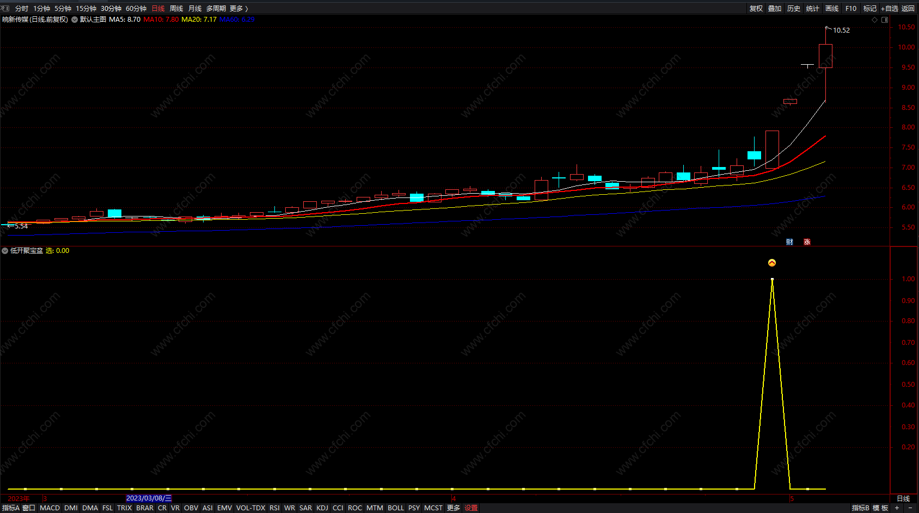Switch sub-chart to SAR indicator
Image resolution: width=919 pixels, height=513 pixels.
(x=305, y=508)
